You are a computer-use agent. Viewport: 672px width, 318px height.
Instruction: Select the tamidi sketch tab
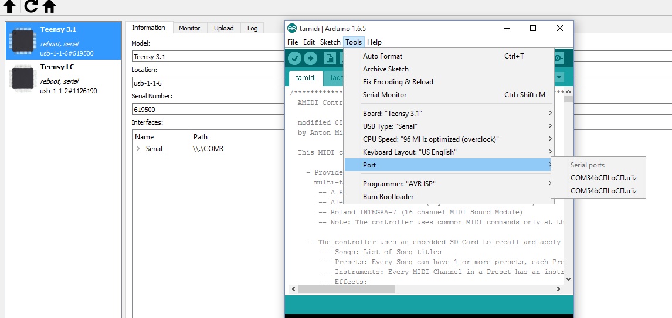306,78
